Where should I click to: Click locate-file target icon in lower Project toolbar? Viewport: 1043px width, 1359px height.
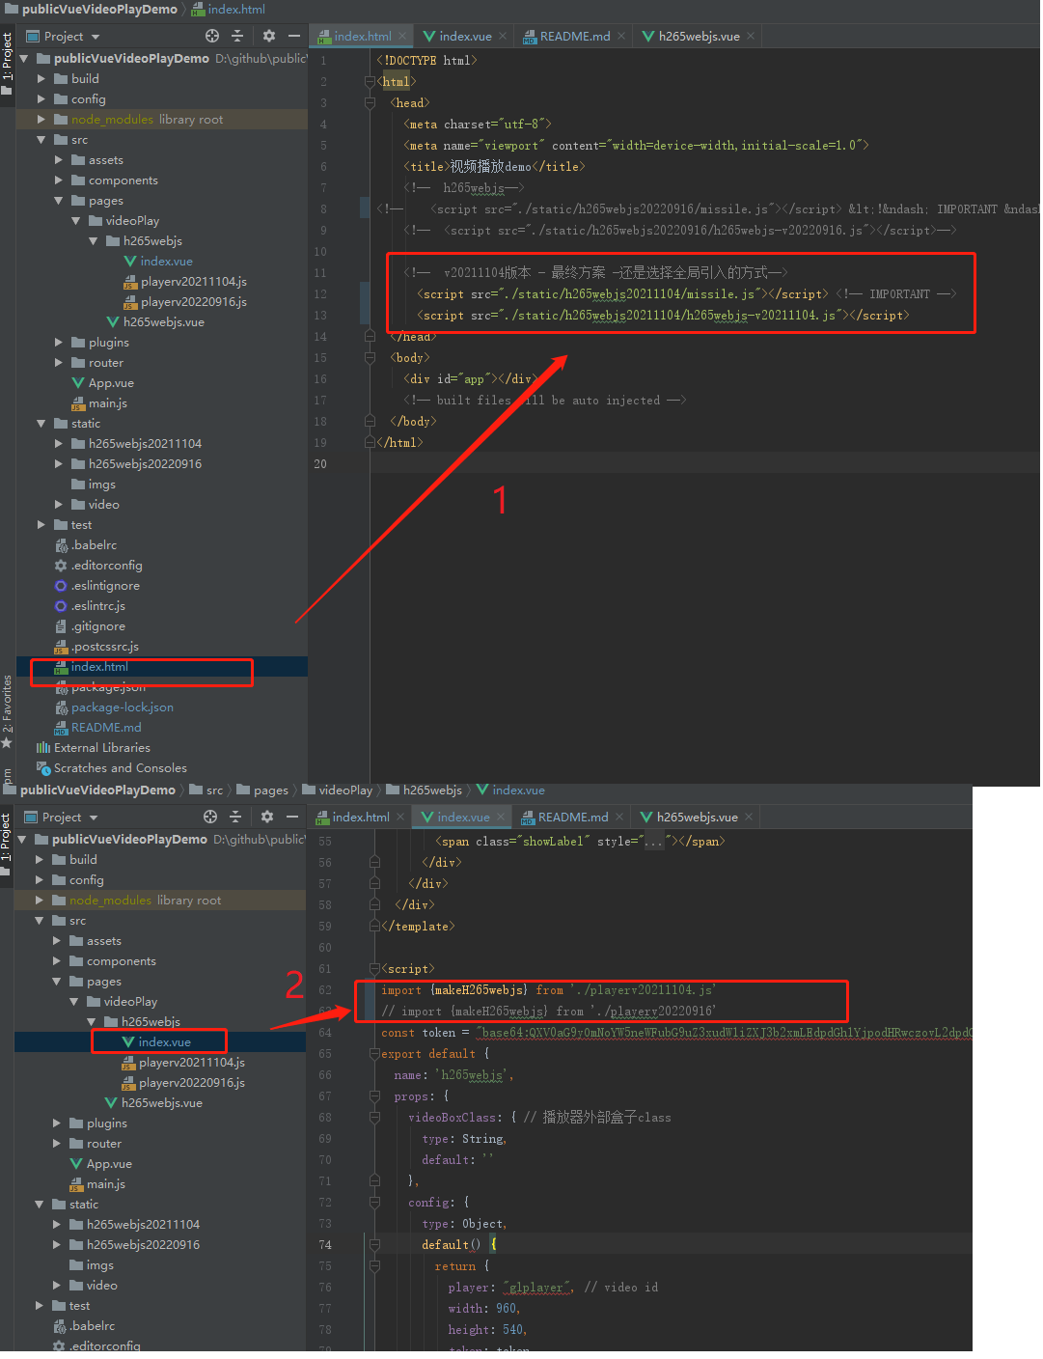[x=210, y=817]
